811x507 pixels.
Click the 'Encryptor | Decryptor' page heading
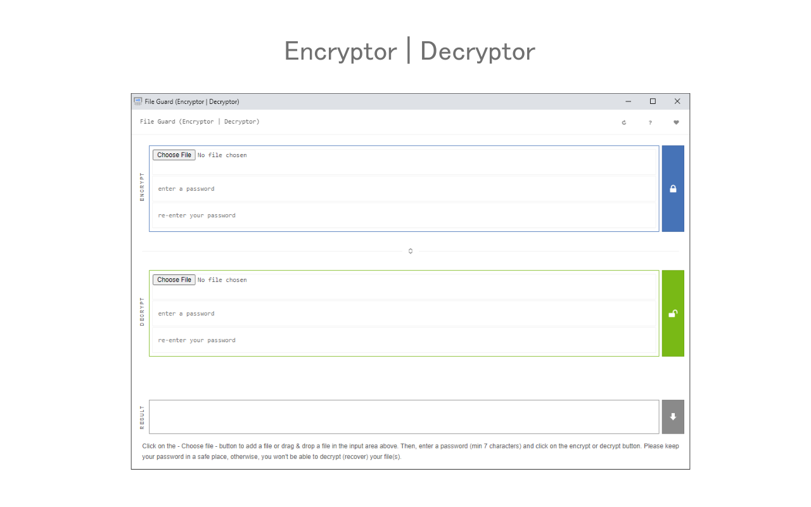point(409,51)
